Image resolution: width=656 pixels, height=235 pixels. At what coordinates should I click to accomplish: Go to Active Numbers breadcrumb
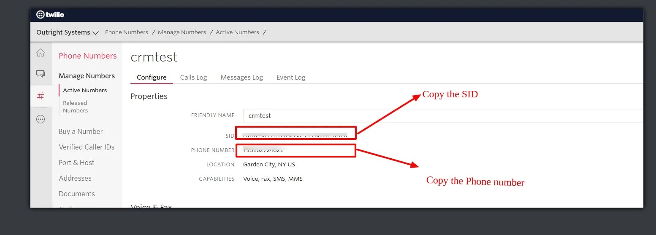237,32
